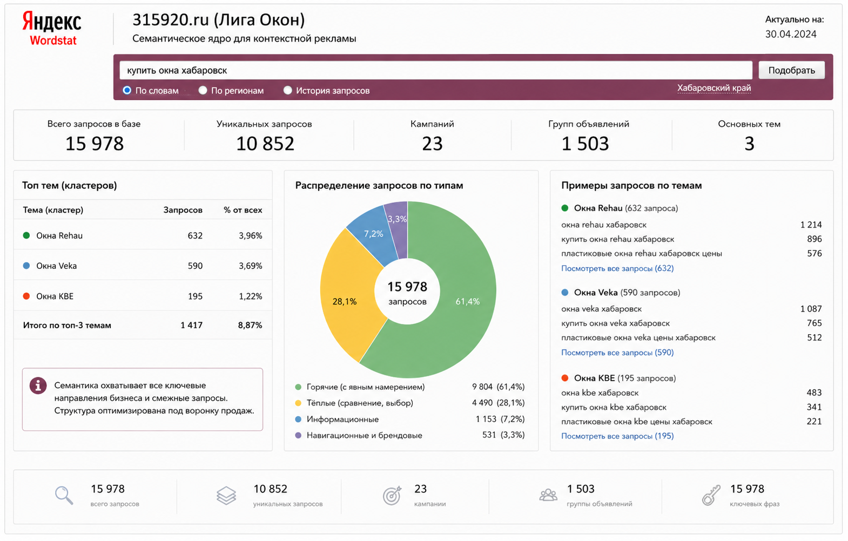The height and width of the screenshot is (541, 848).
Task: Click the query купить окна rehau хабаровск
Action: (618, 239)
